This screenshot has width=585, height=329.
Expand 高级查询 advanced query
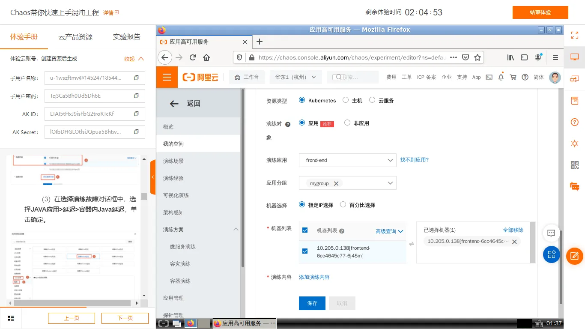[389, 231]
